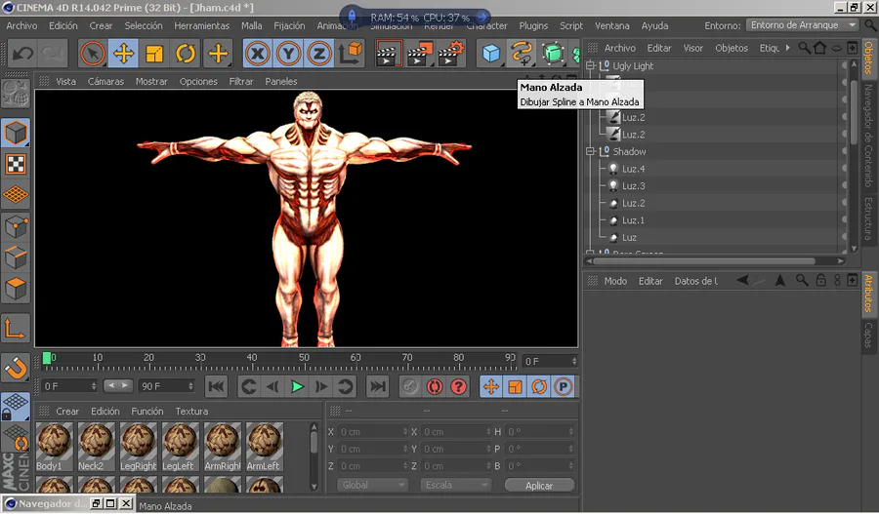
Task: Click the lock icon in Atributos panel
Action: pyautogui.click(x=820, y=281)
